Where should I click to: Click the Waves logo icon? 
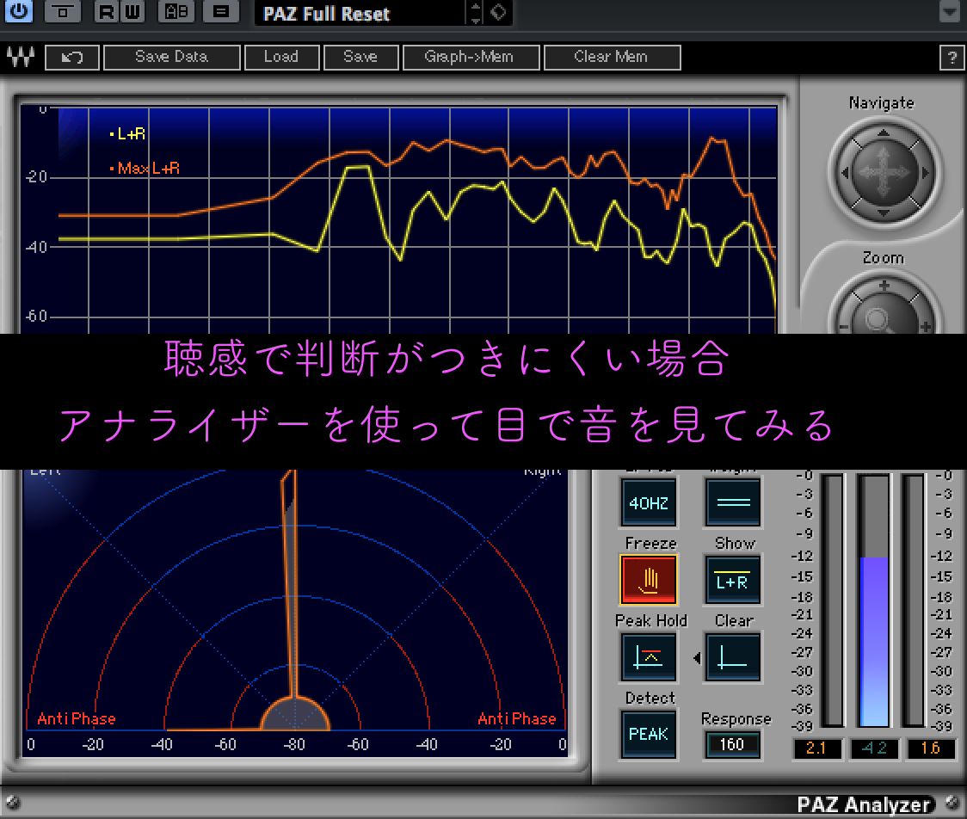pos(21,58)
